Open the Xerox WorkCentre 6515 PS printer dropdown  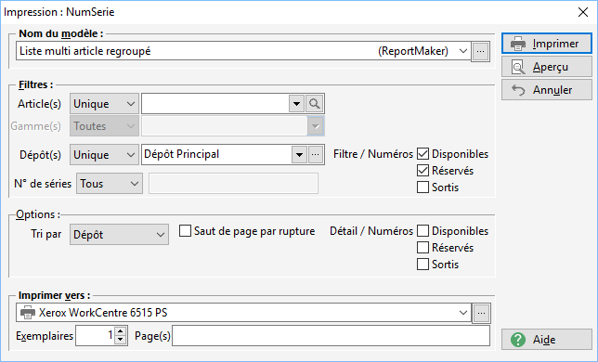point(243,313)
